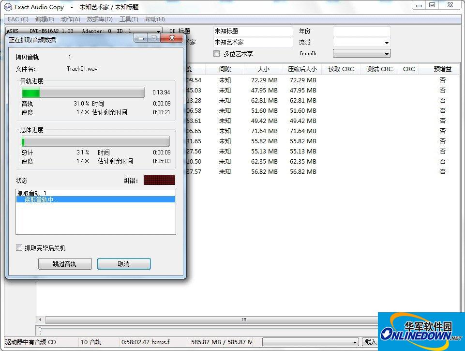Click the 62.35 MB size cell
Viewport: 465px width, 351px height.
coord(264,161)
